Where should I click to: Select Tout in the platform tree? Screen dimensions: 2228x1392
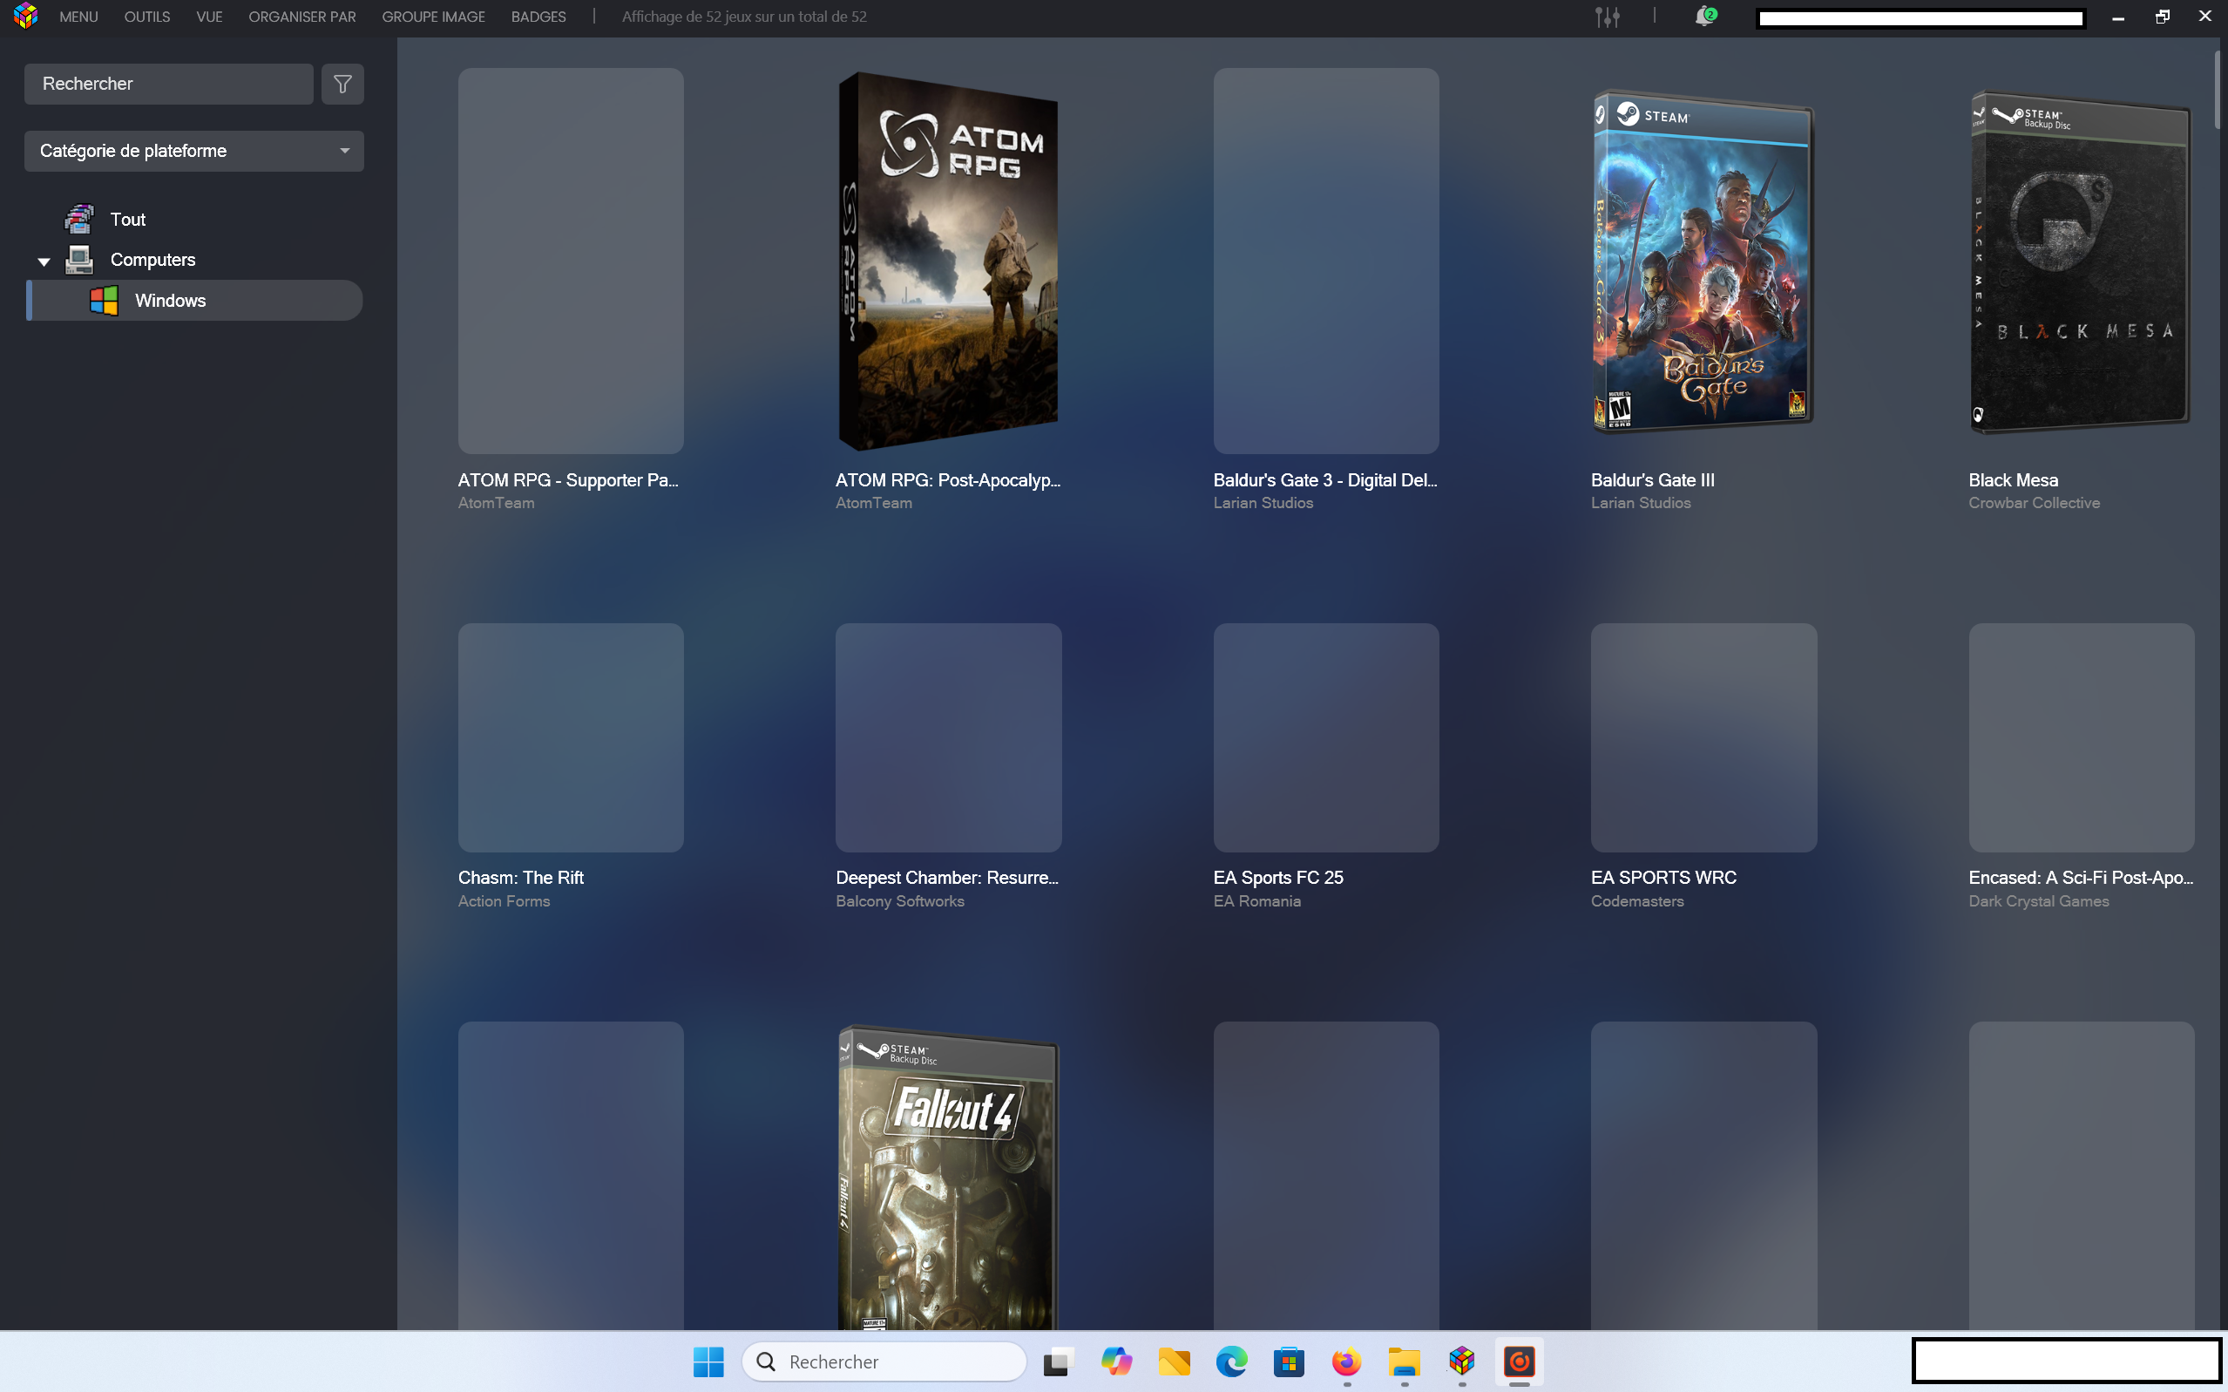128,219
